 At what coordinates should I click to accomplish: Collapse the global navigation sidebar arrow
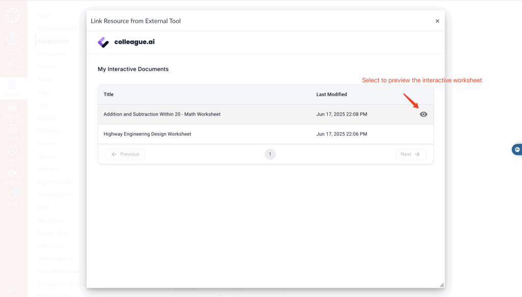12,290
